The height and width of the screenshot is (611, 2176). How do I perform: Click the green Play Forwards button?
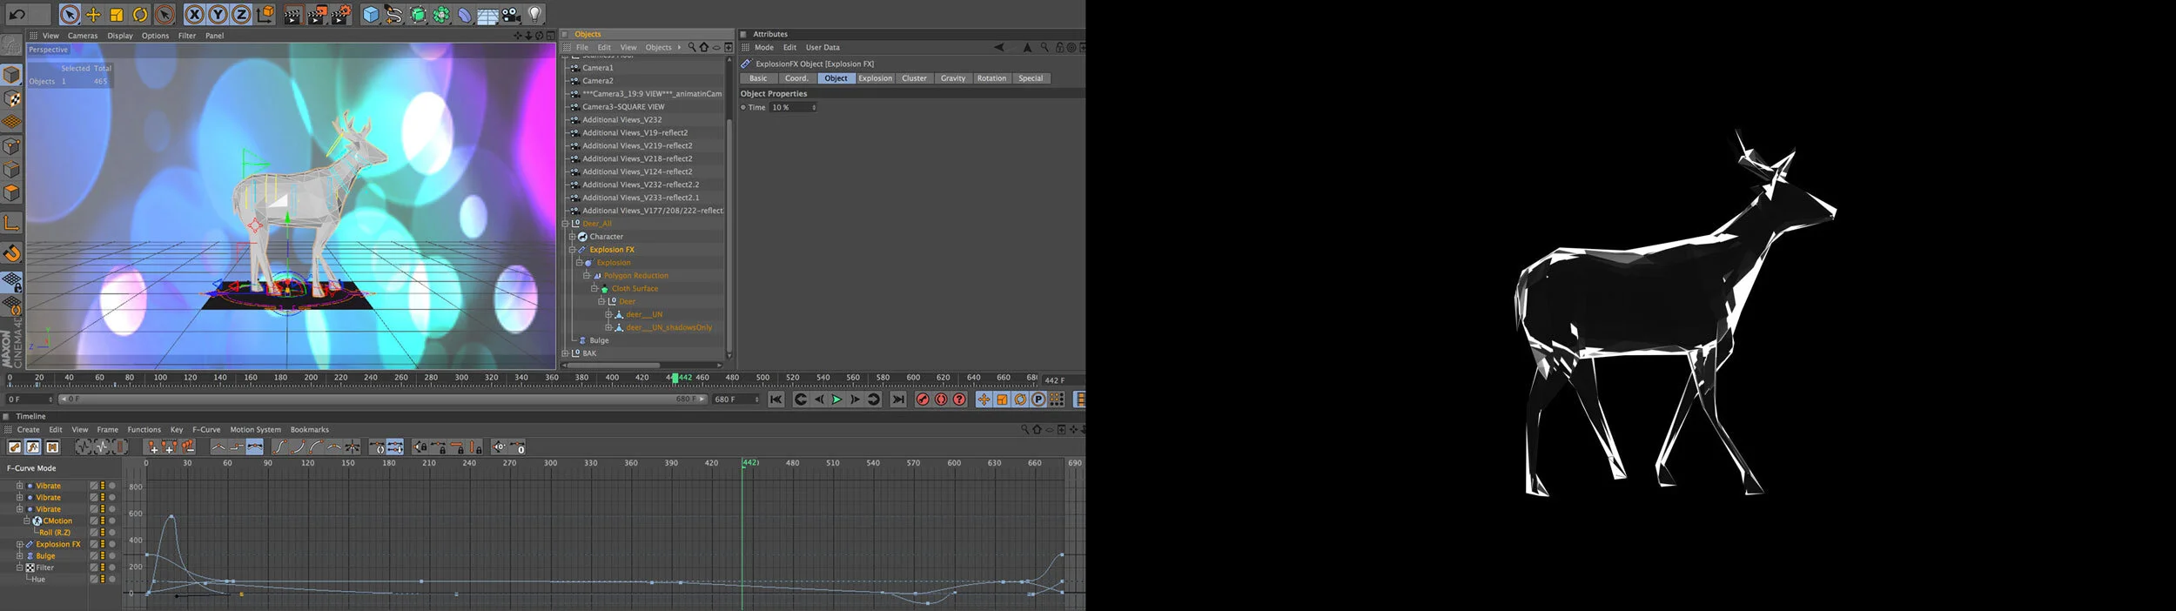[x=837, y=399]
